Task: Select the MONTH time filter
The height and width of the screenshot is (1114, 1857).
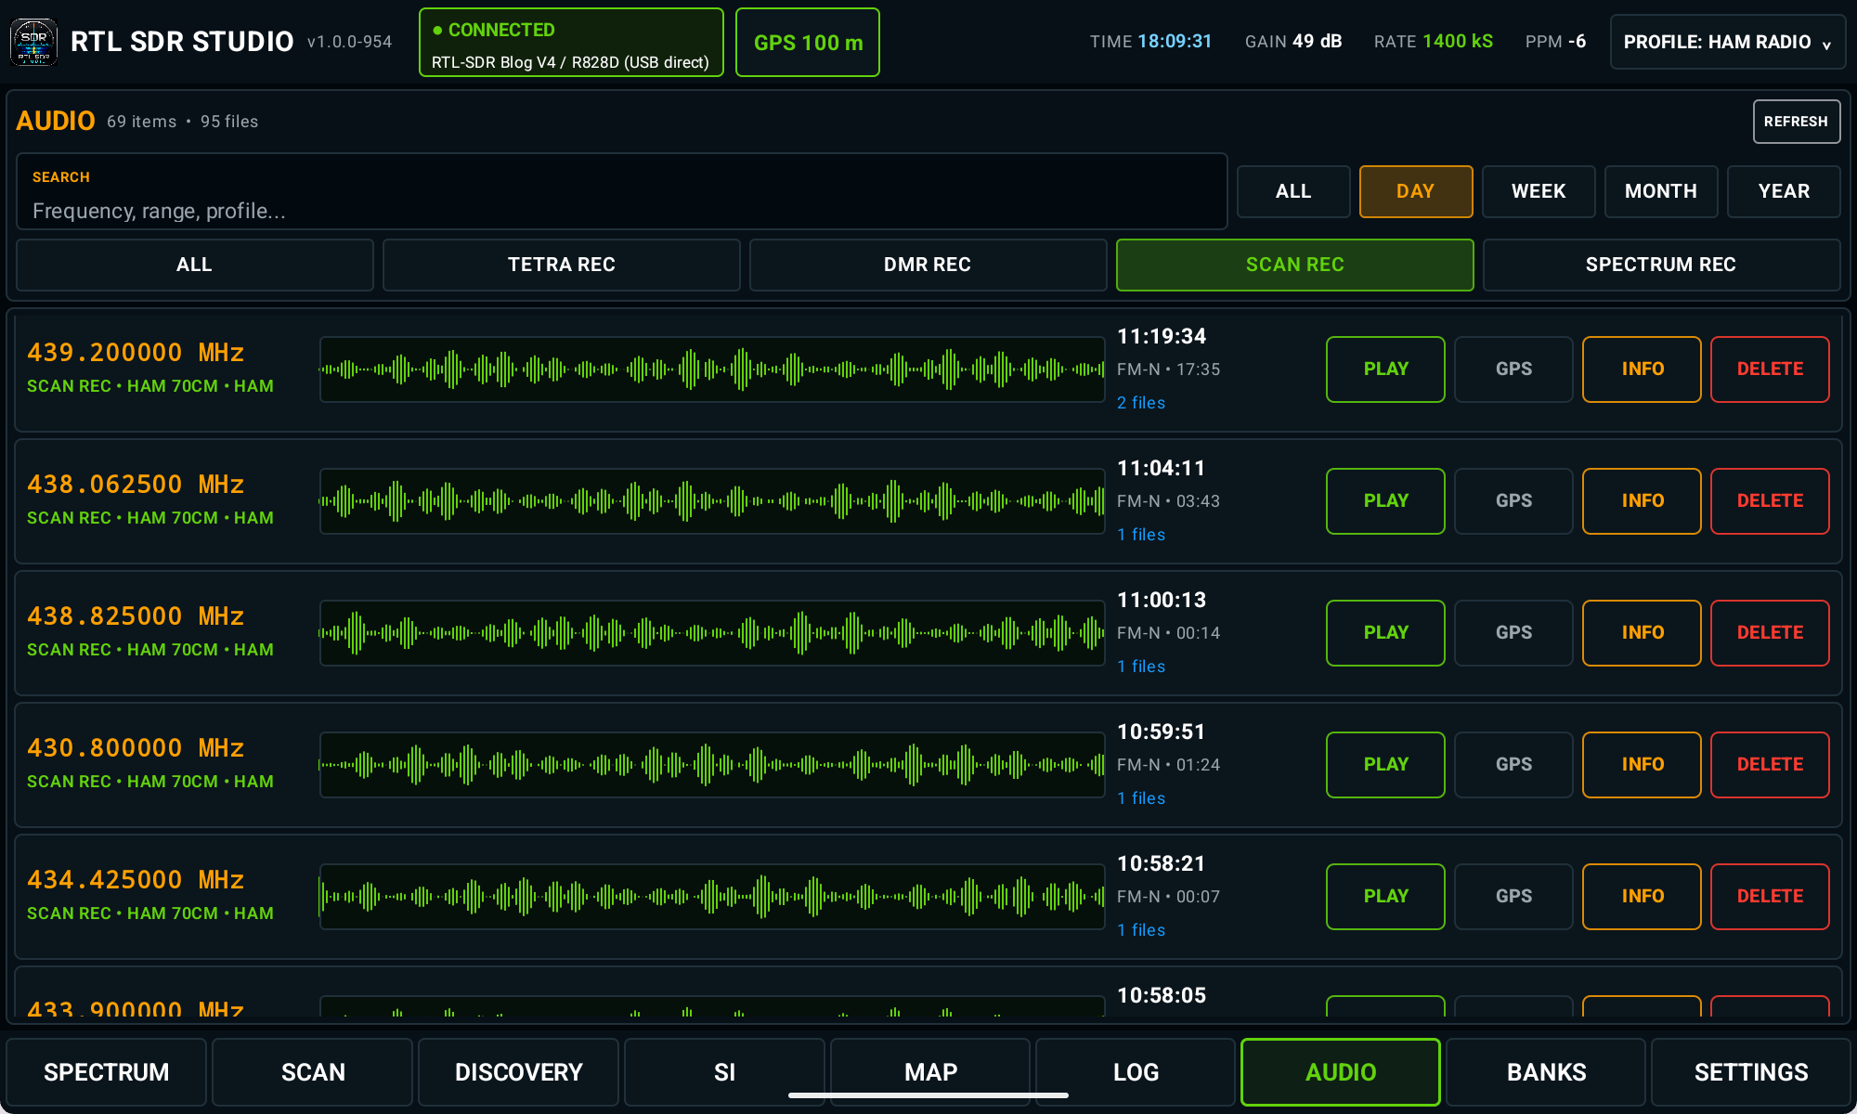Action: point(1661,191)
